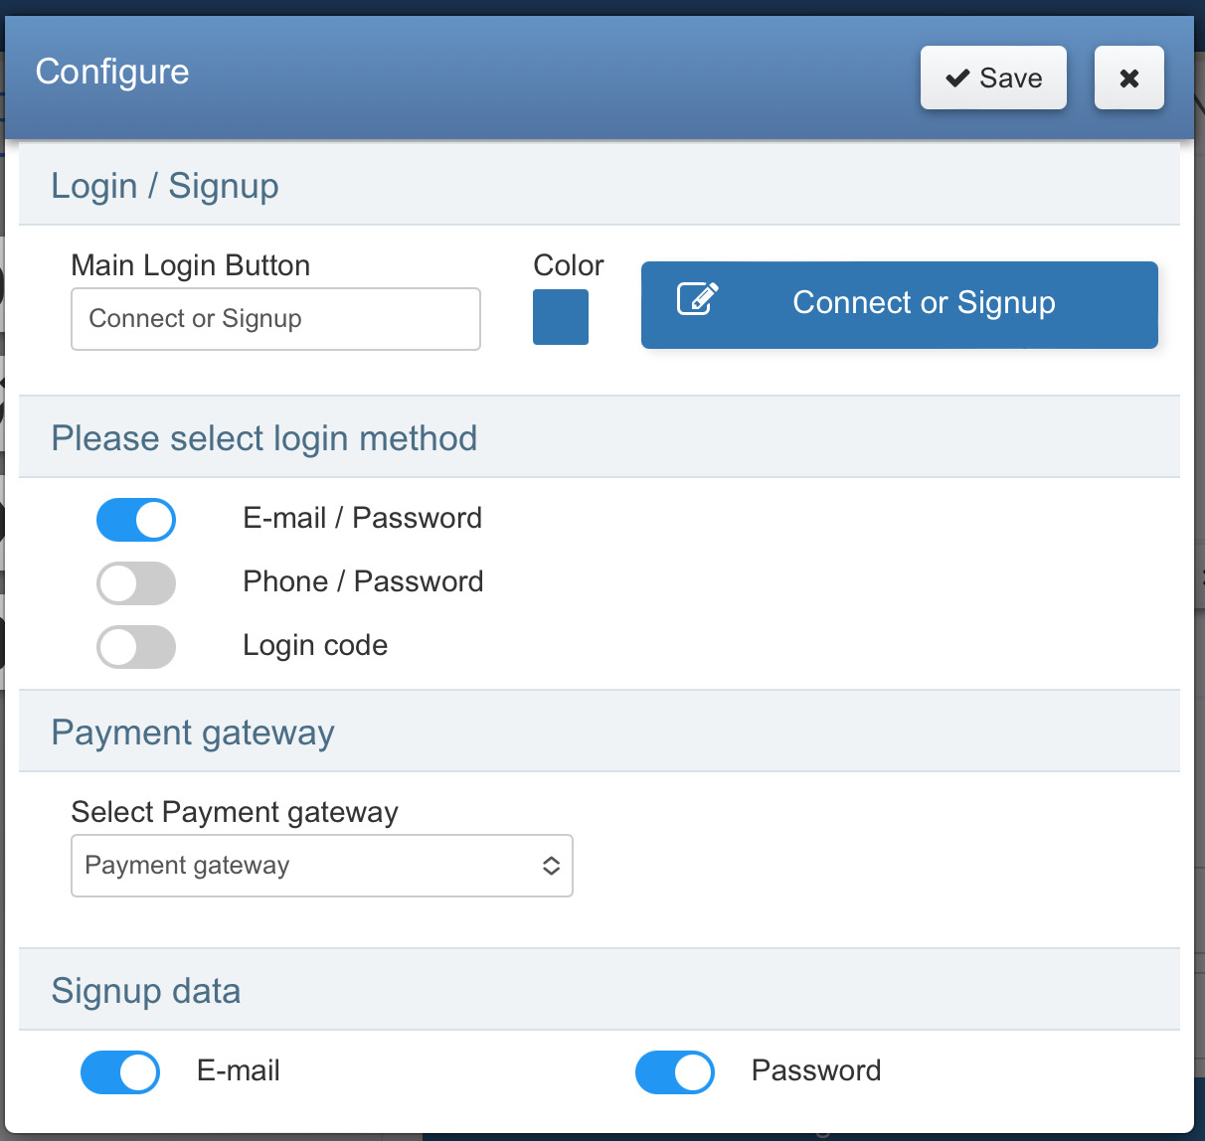
Task: Toggle off Password in Signup data
Action: (675, 1072)
